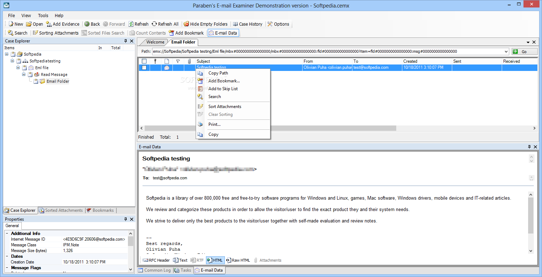The width and height of the screenshot is (542, 277).
Task: Click the RFC Header view button
Action: coord(156,260)
